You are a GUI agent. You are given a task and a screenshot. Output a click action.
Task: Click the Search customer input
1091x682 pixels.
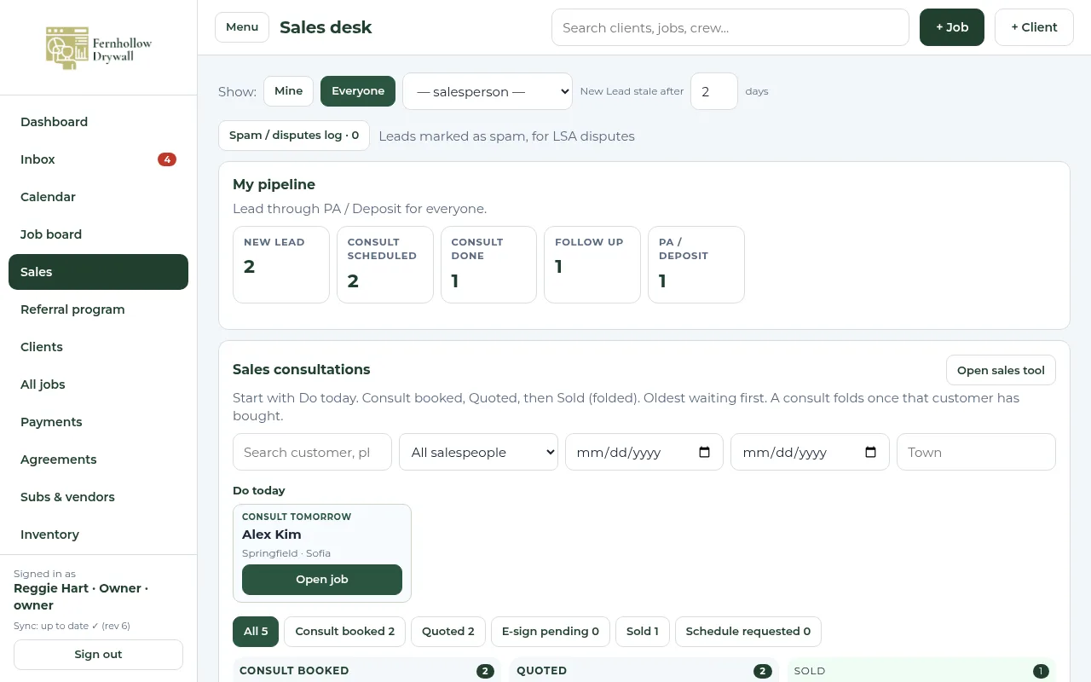312,452
